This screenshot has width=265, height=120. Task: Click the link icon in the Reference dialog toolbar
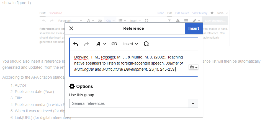point(114,44)
